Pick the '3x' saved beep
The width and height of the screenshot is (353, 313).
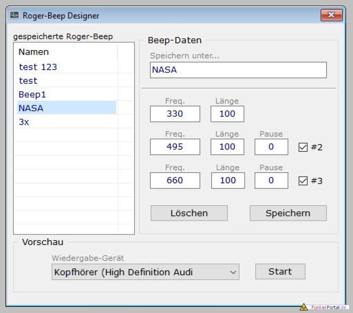click(x=24, y=122)
